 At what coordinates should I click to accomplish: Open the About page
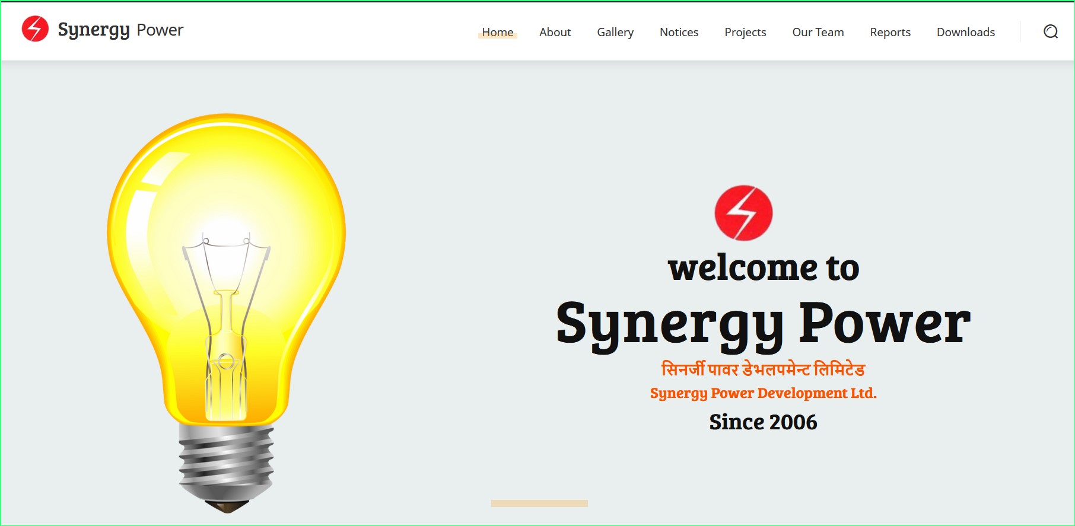click(555, 32)
